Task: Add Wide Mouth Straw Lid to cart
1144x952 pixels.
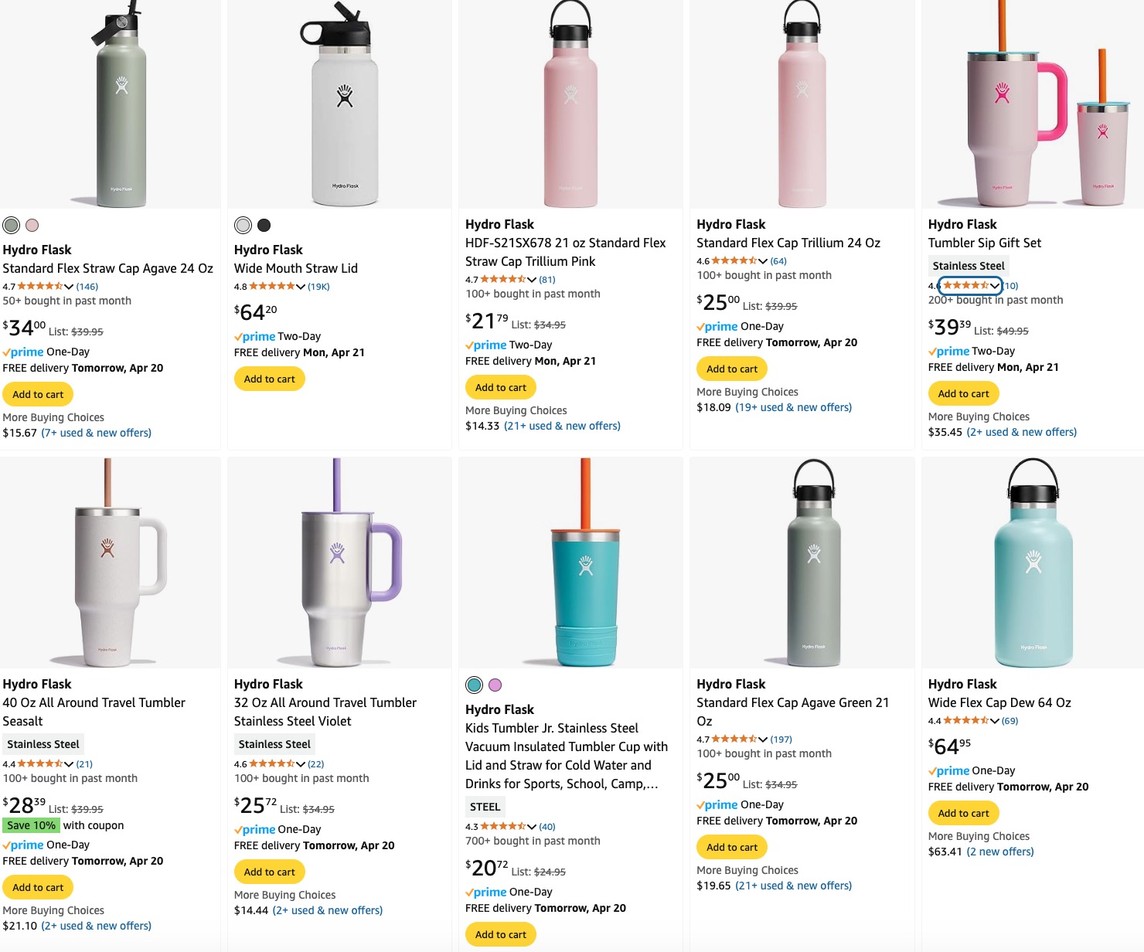Action: (269, 379)
